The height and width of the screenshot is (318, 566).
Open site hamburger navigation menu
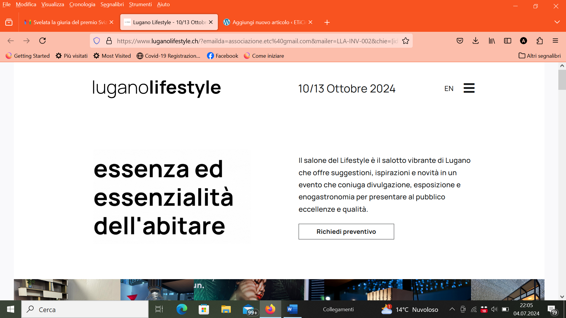coord(469,88)
